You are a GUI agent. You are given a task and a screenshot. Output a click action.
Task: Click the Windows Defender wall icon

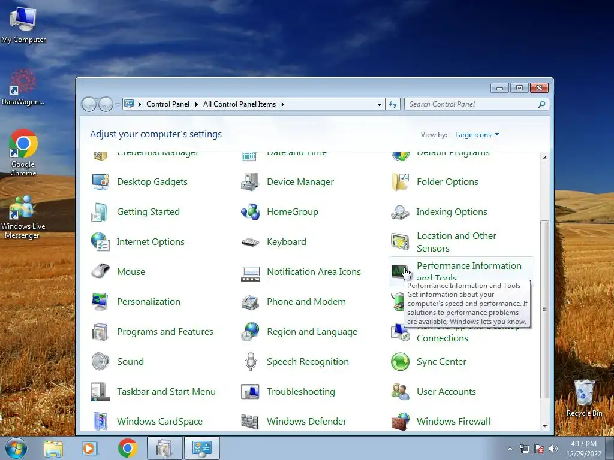(x=250, y=422)
